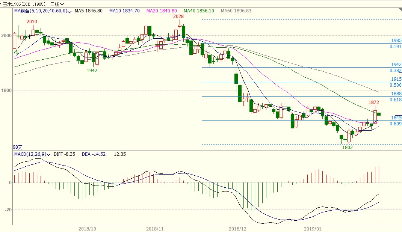Click the 玉米1905 contract title
Screen dimensions: 402x232
24,4
